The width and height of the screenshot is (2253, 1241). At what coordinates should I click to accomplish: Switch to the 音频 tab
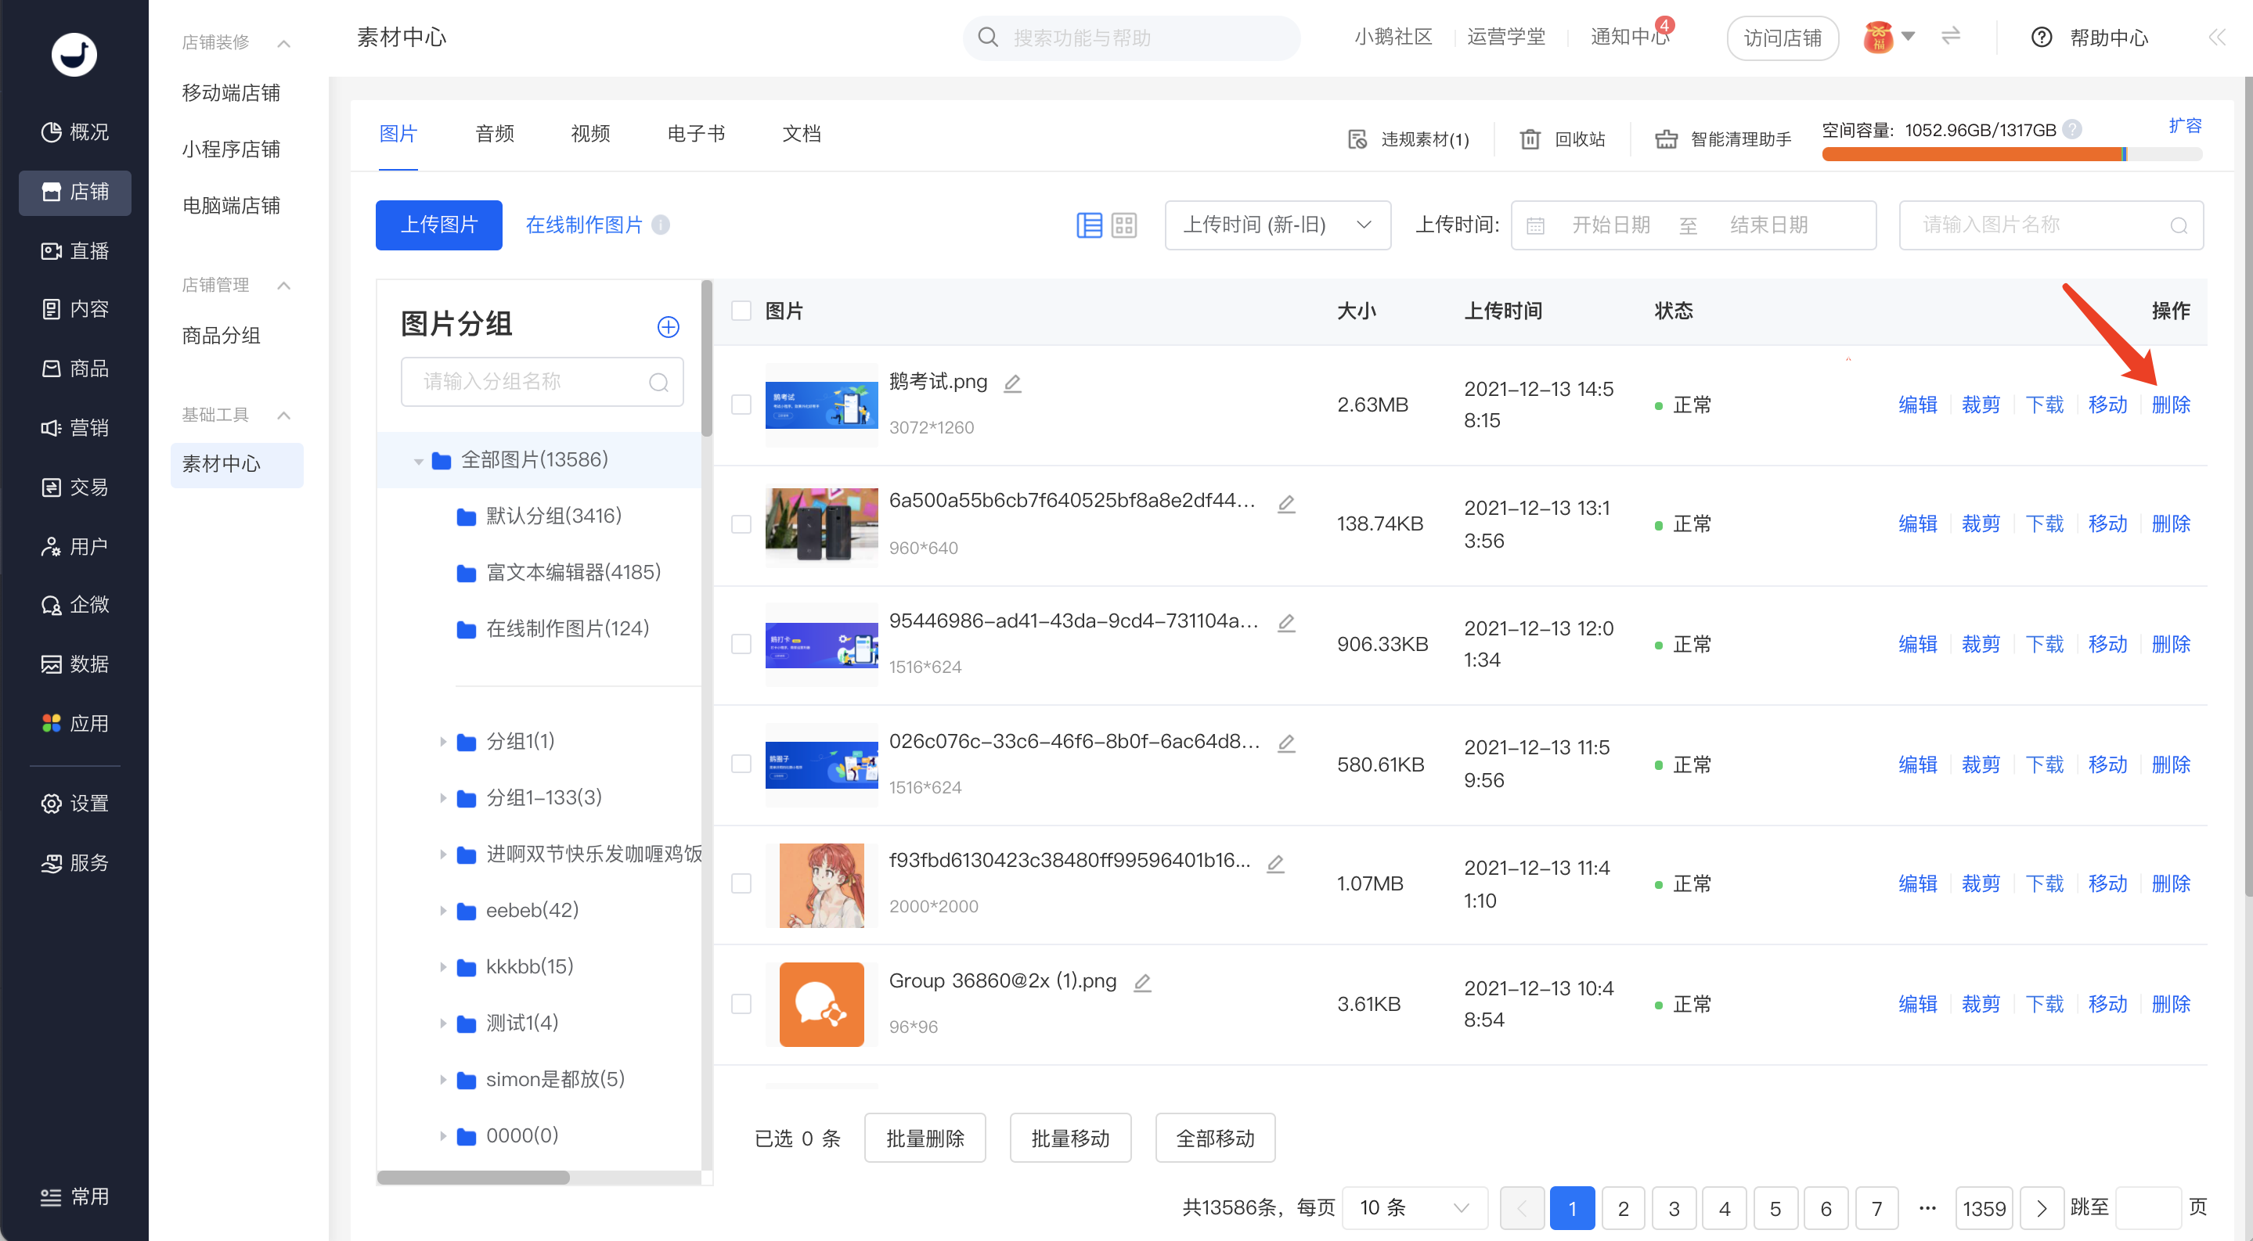coord(494,134)
